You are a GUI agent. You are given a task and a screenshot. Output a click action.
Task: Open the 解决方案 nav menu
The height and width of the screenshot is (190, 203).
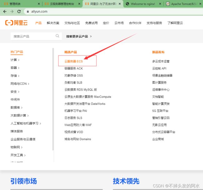click(x=53, y=23)
